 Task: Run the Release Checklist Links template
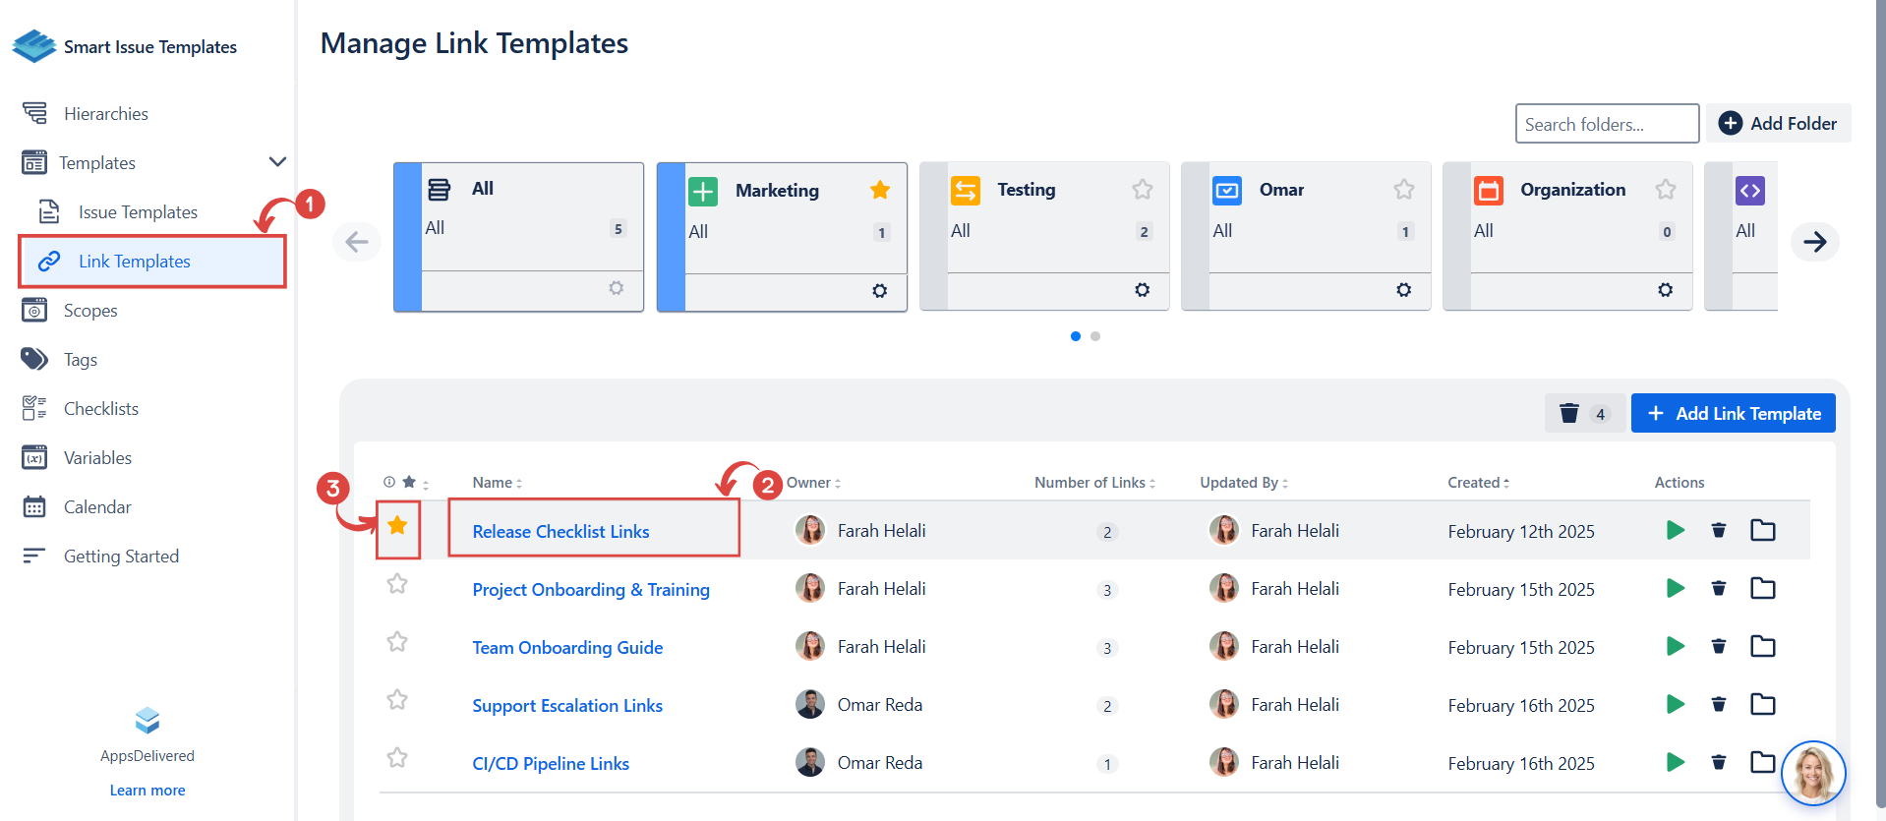[1676, 531]
